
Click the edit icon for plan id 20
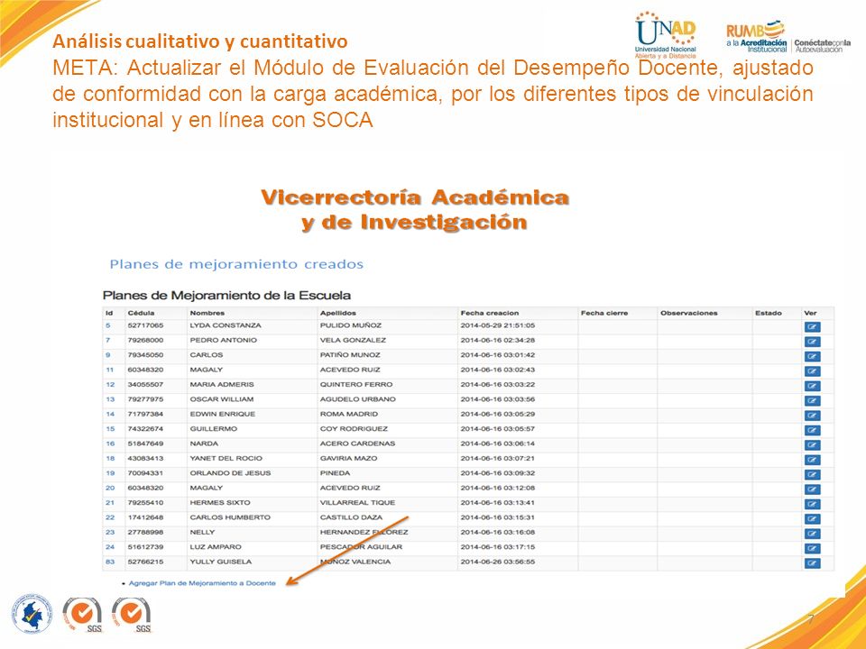coord(812,489)
